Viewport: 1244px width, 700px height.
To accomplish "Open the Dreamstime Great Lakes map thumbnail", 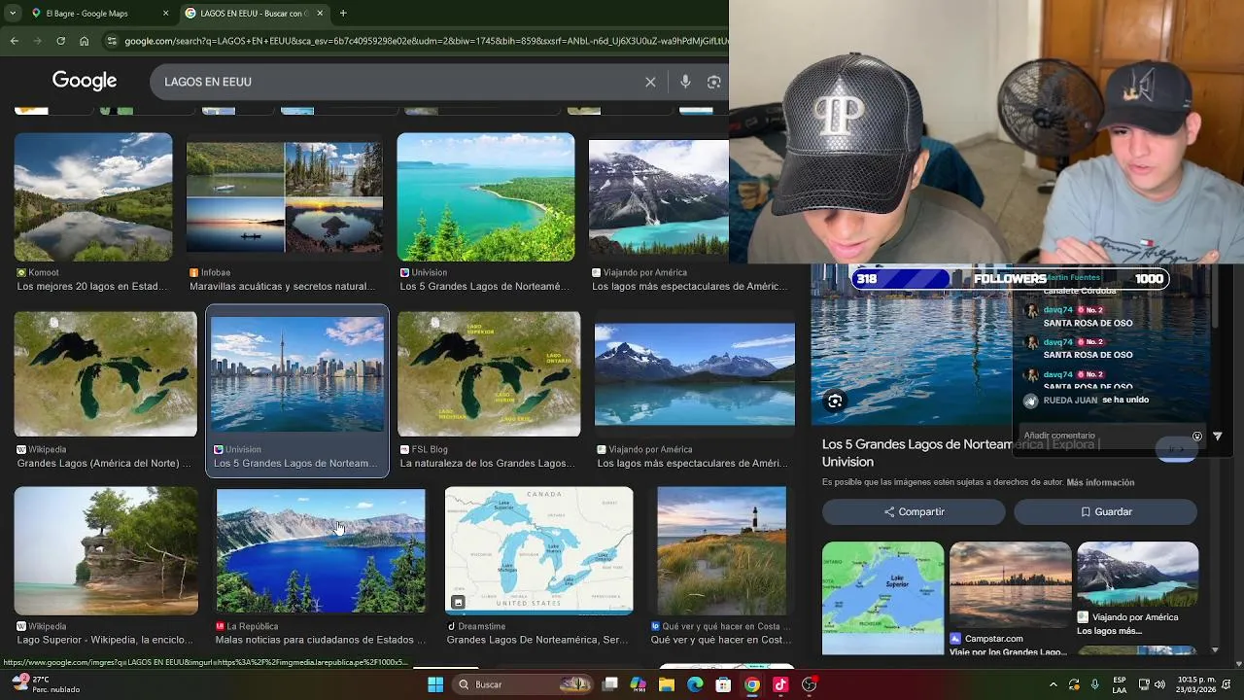I will pyautogui.click(x=539, y=550).
